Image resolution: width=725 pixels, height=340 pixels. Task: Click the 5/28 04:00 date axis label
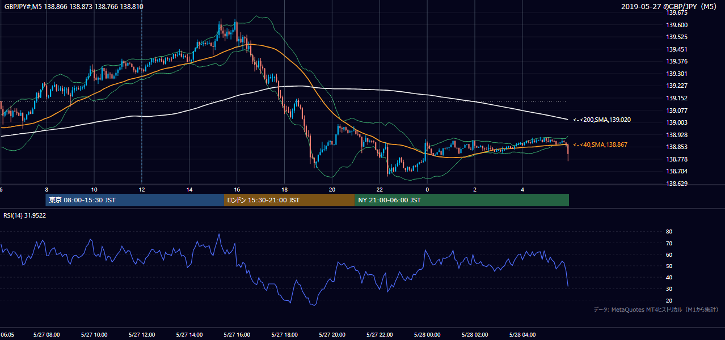click(523, 335)
